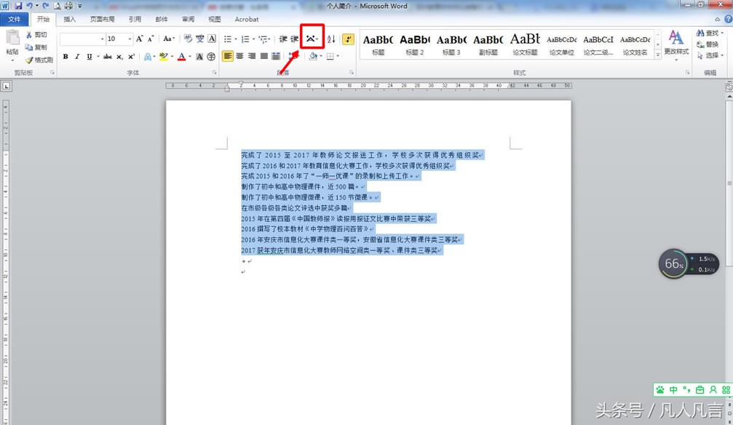Open the font name dropdown

pyautogui.click(x=102, y=39)
